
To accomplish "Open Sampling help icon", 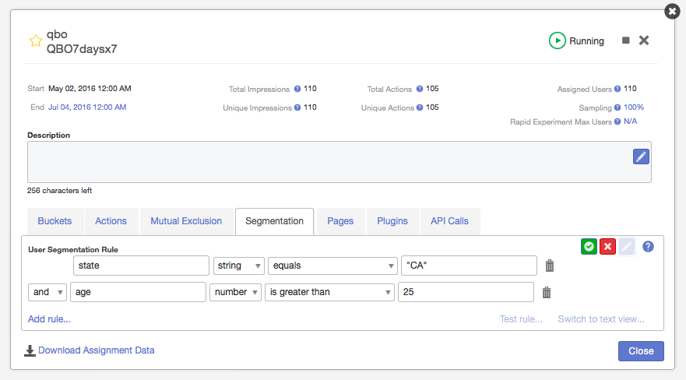I will (x=617, y=107).
